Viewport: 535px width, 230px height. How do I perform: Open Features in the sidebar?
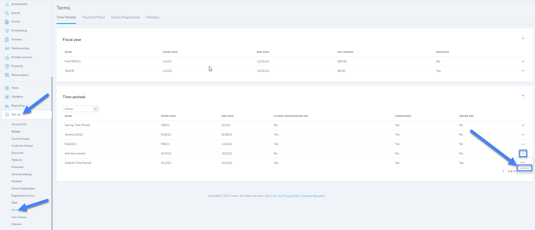tap(17, 160)
